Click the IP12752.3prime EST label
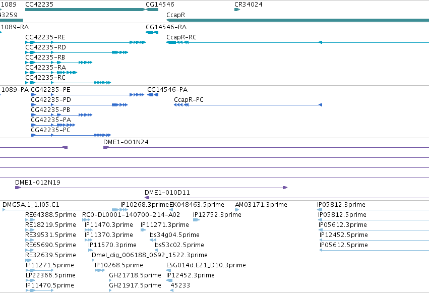Image resolution: width=429 pixels, height=293 pixels. [217, 215]
